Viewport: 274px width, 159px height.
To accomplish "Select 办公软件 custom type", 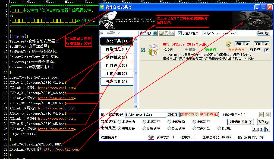I will click(x=169, y=128).
